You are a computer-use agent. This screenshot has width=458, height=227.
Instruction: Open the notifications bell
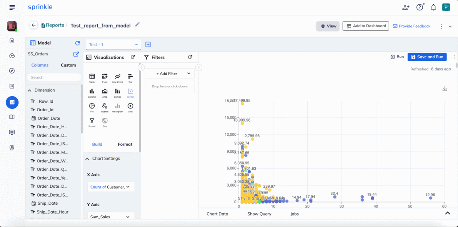pyautogui.click(x=433, y=8)
